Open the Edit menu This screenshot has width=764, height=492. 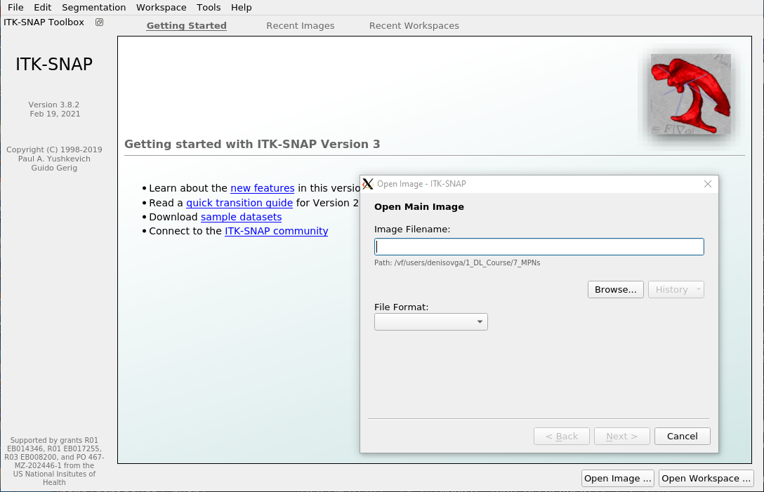coord(42,7)
